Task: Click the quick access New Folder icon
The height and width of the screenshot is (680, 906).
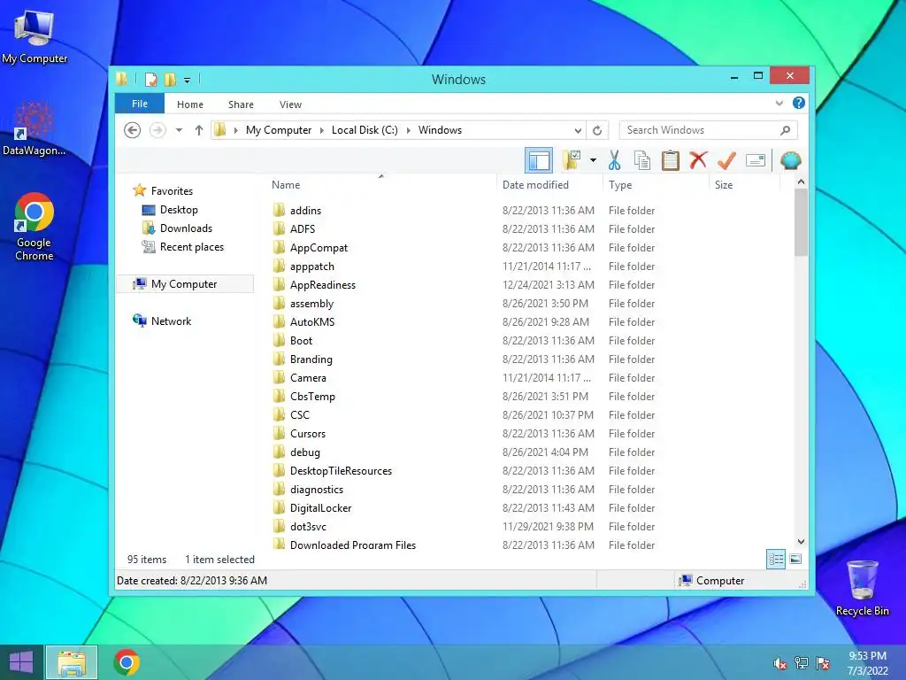Action: (x=170, y=79)
